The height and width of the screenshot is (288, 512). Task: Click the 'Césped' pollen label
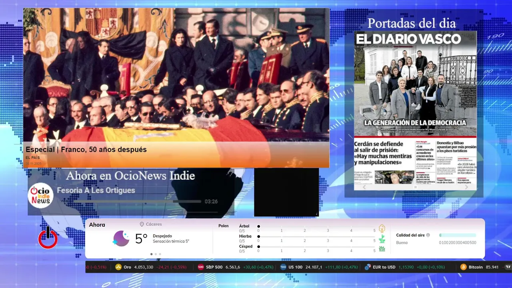246,246
